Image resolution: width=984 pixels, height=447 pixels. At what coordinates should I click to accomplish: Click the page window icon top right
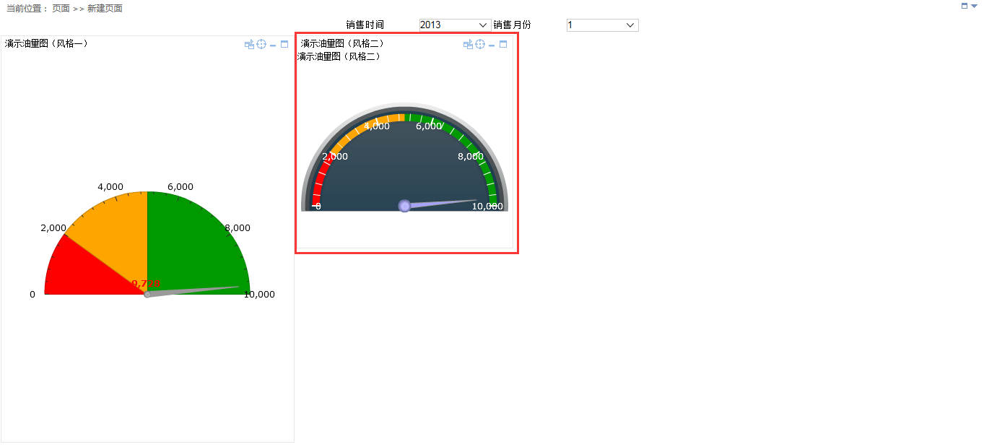pyautogui.click(x=965, y=6)
